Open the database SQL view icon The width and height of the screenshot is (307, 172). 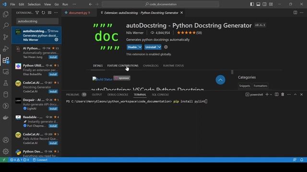[x=6, y=95]
